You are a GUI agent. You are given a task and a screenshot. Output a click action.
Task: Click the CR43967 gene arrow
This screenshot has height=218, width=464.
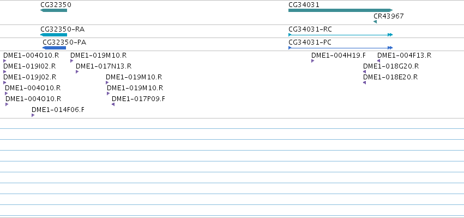click(x=375, y=22)
